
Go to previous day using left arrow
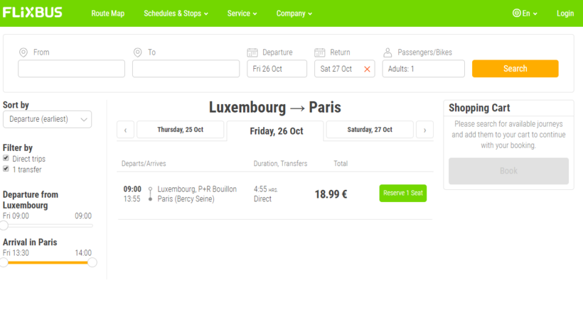click(125, 130)
